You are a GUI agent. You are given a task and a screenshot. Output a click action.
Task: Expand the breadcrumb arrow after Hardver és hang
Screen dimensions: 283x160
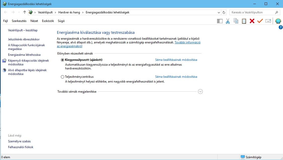point(83,12)
